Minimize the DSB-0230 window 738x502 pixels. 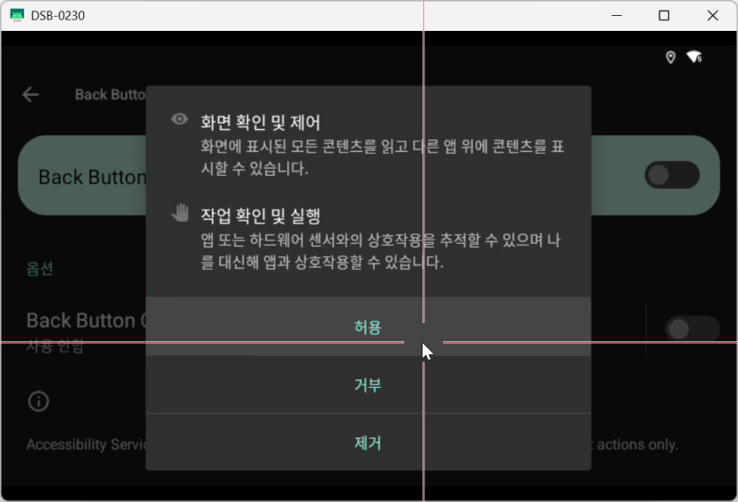(x=617, y=16)
